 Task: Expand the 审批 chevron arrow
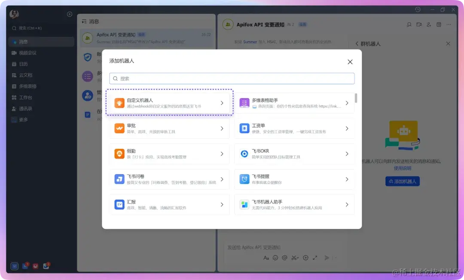pos(222,128)
